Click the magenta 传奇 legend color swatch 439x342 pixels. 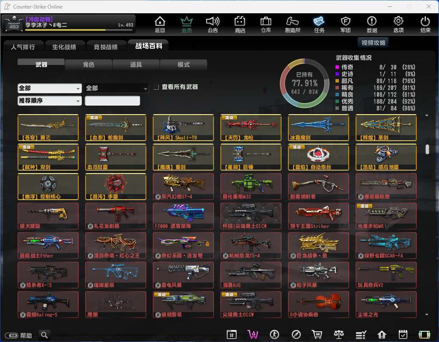337,67
